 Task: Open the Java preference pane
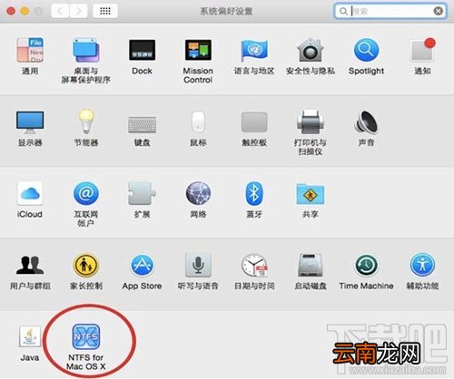click(x=30, y=336)
